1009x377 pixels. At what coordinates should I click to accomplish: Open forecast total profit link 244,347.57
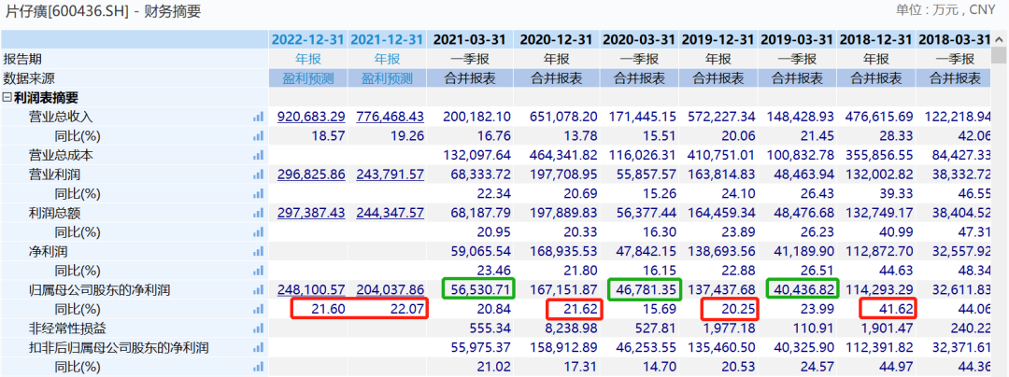[x=391, y=213]
